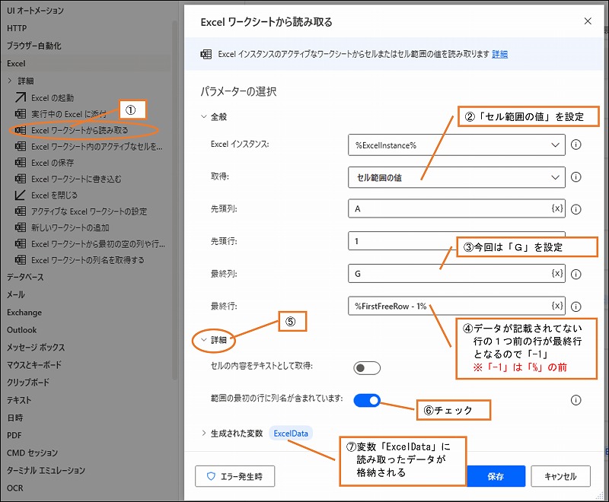Viewport: 609px width, 502px height.
Task: Click the Excel icon in dialog description banner
Action: pyautogui.click(x=206, y=54)
